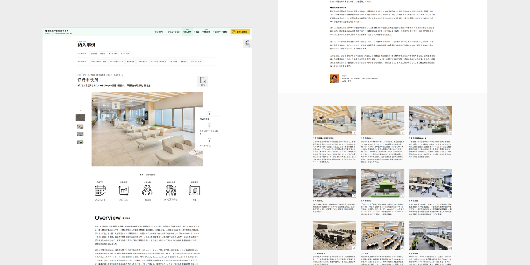Click the envelope icon in お問い合わせ button
This screenshot has width=530, height=265.
tap(234, 32)
